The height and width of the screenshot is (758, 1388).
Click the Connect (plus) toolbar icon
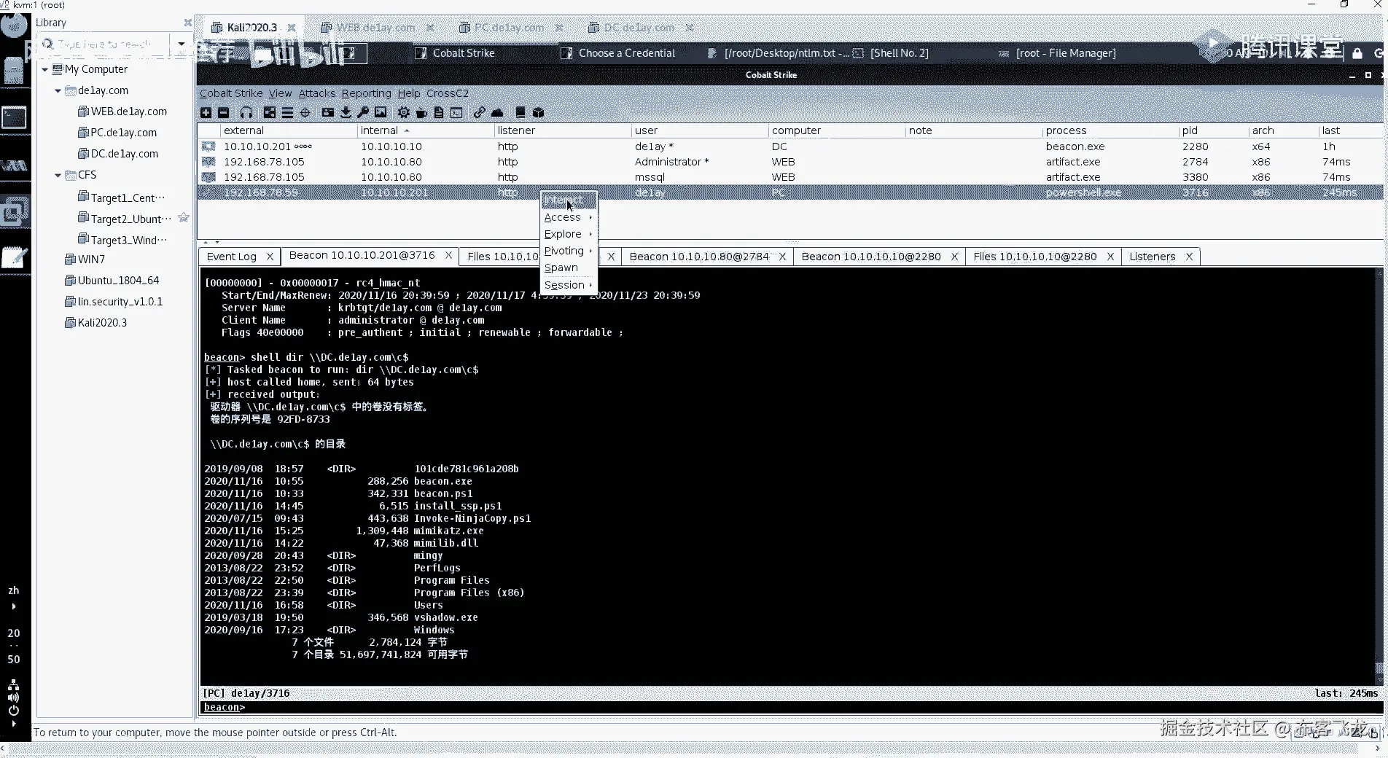point(206,112)
